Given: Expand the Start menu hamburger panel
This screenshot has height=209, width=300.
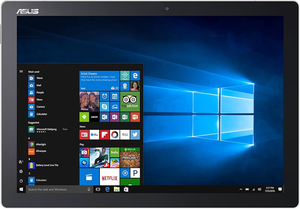Looking at the screenshot, I should 21,71.
